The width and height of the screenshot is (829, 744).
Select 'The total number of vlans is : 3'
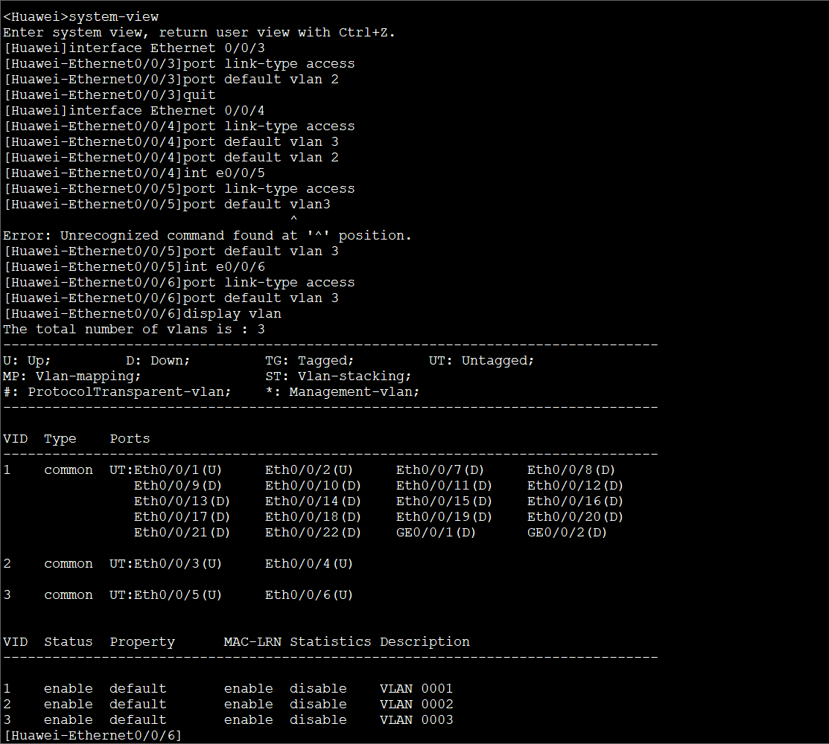[134, 330]
